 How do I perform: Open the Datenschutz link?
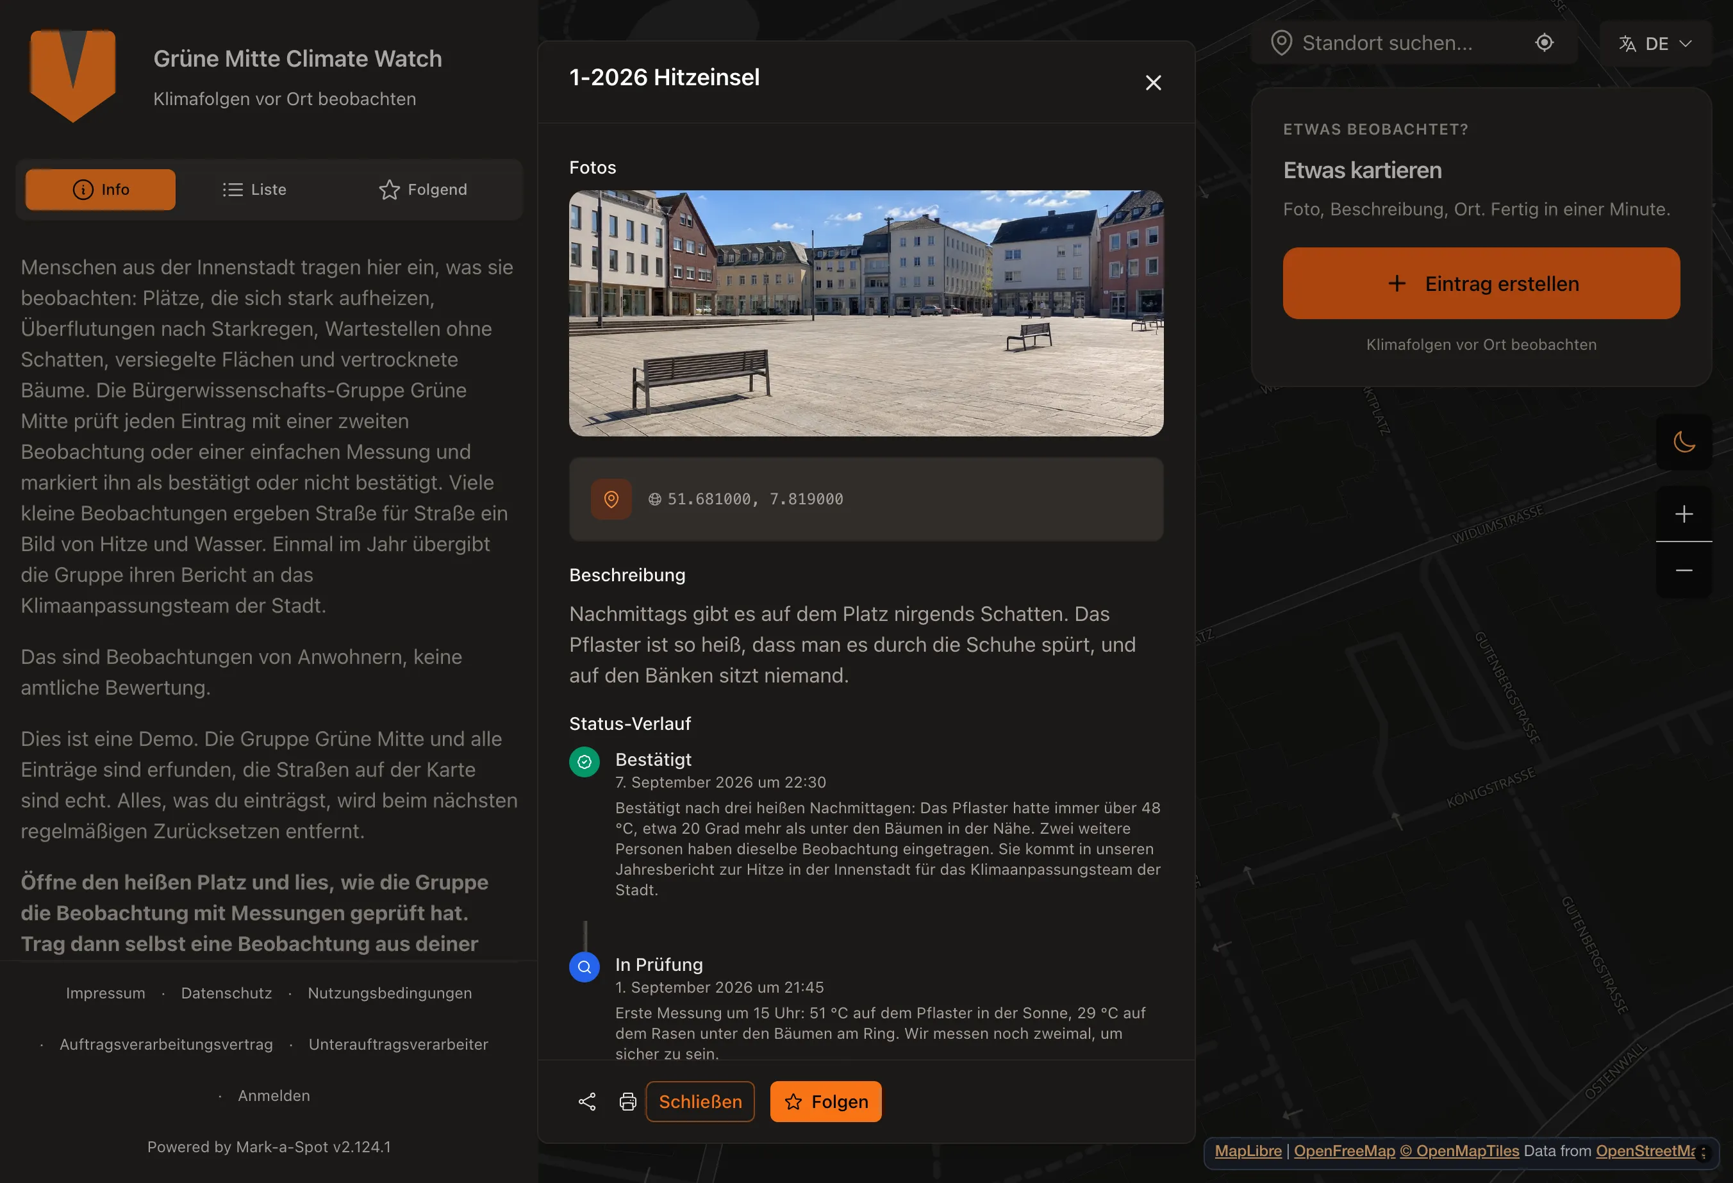click(227, 993)
